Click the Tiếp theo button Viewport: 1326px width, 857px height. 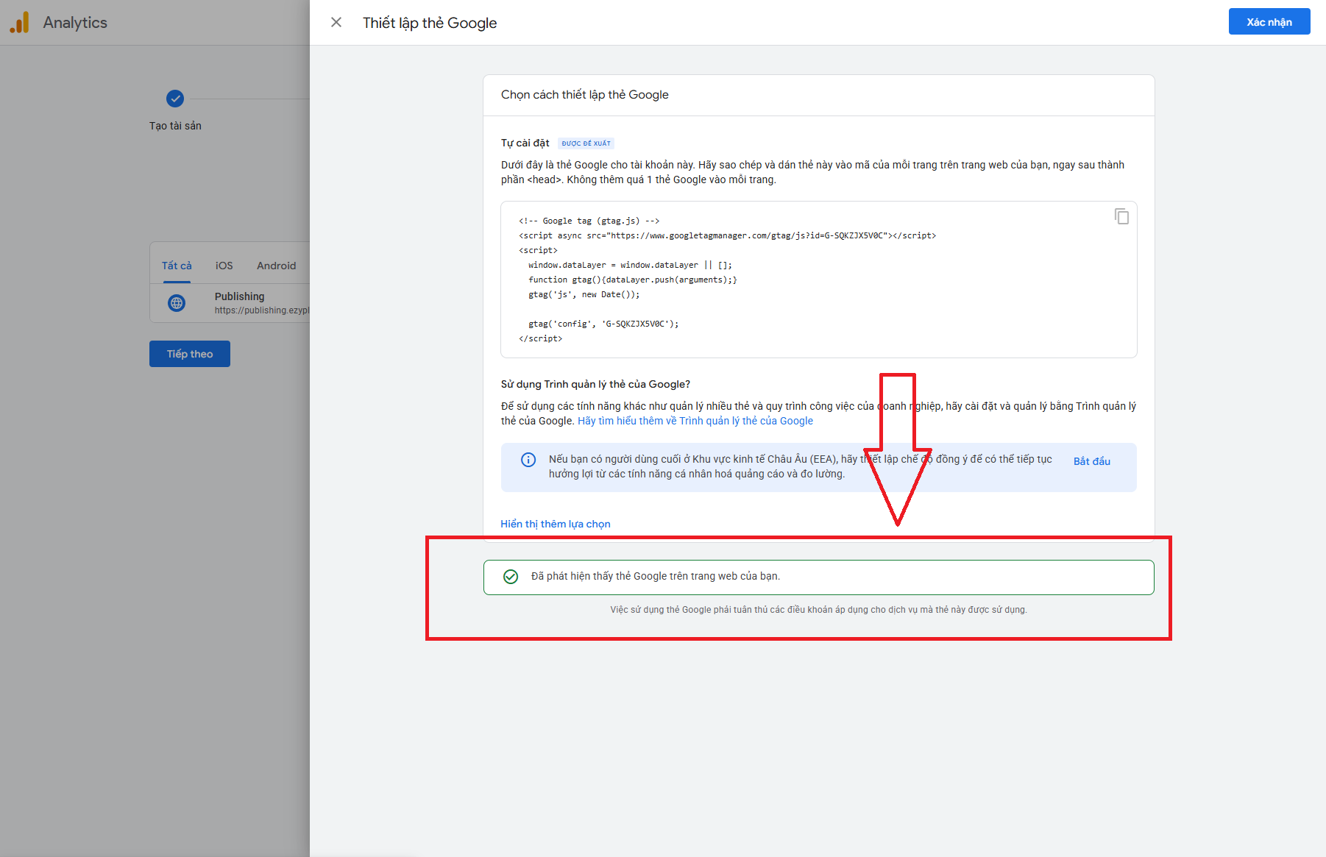(190, 354)
